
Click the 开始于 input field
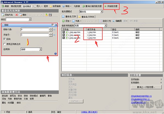click(x=35, y=35)
